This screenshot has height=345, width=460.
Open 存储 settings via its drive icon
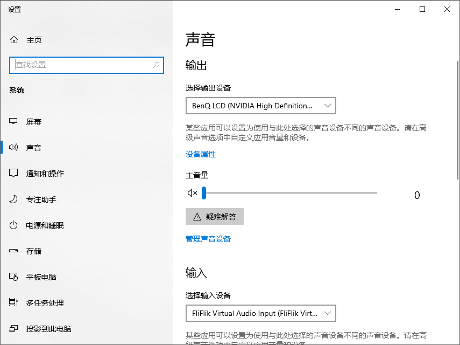pyautogui.click(x=13, y=251)
